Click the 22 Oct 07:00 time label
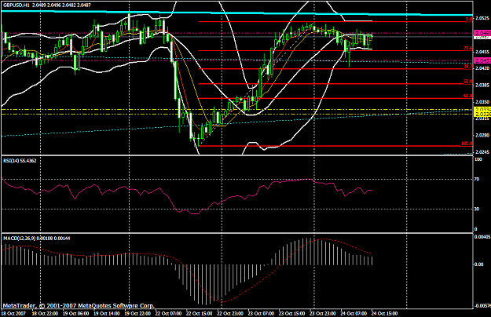The height and width of the screenshot is (317, 491). (x=168, y=313)
